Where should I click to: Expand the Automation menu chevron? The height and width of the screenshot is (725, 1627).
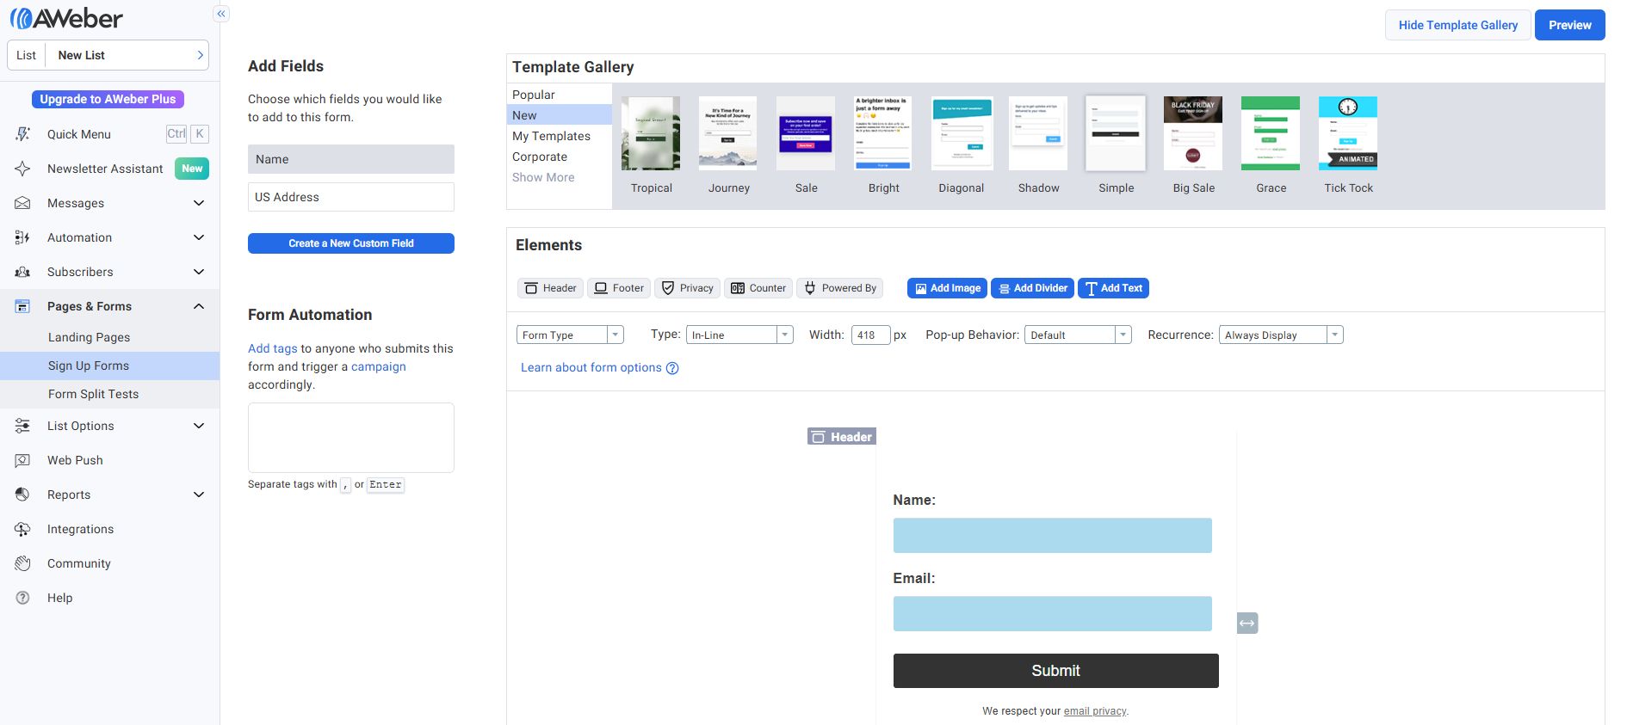(199, 237)
